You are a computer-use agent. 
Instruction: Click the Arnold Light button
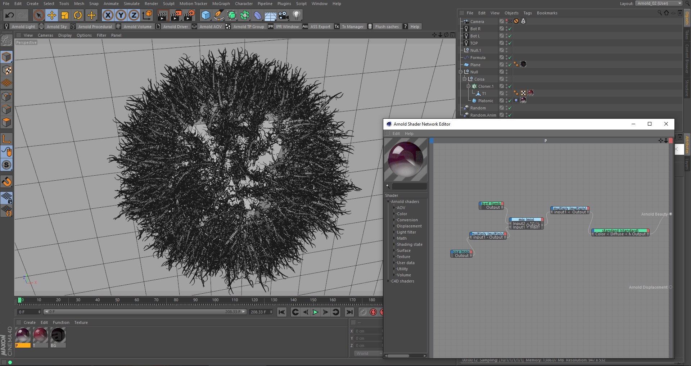pos(20,27)
